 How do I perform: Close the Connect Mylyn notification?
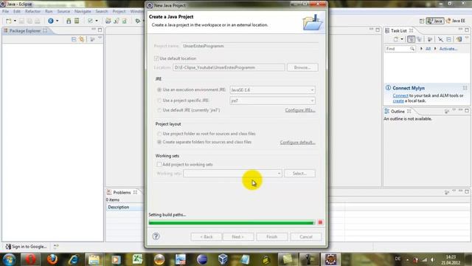point(465,88)
